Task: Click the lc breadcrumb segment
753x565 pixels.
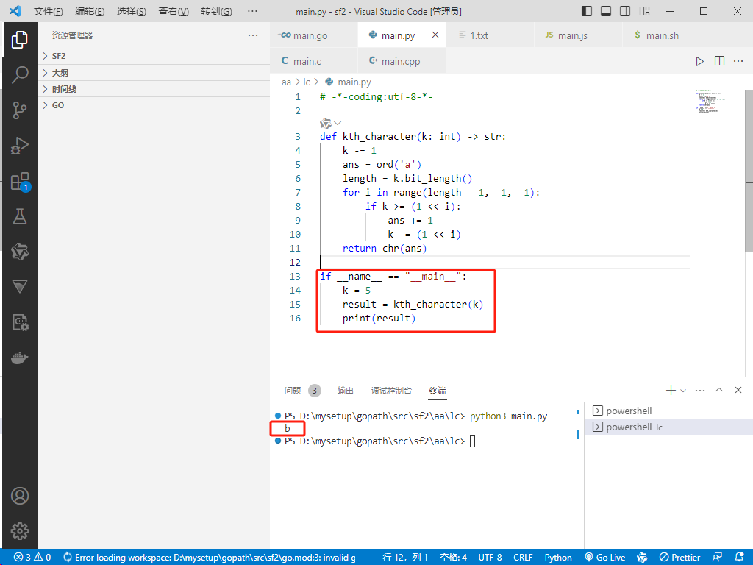Action: click(x=307, y=82)
